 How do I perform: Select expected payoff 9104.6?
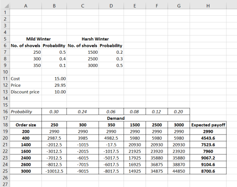(x=208, y=165)
